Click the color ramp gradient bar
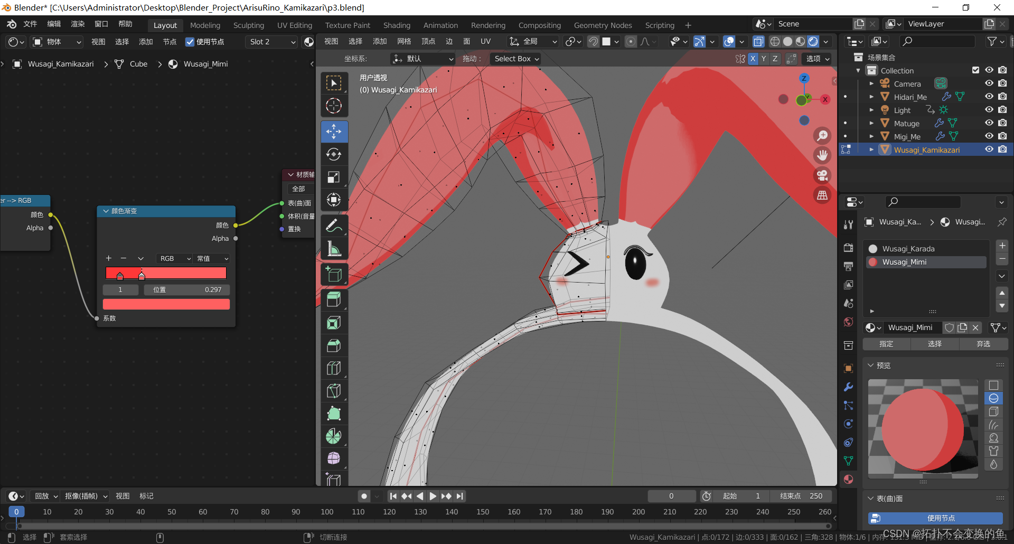 [166, 273]
